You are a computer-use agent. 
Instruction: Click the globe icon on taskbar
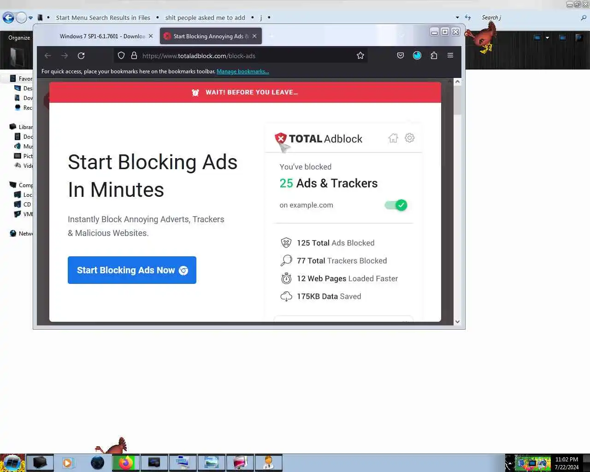[x=97, y=462]
